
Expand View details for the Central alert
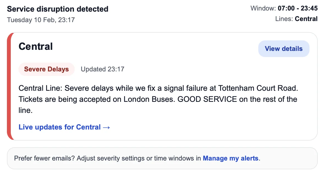284,48
